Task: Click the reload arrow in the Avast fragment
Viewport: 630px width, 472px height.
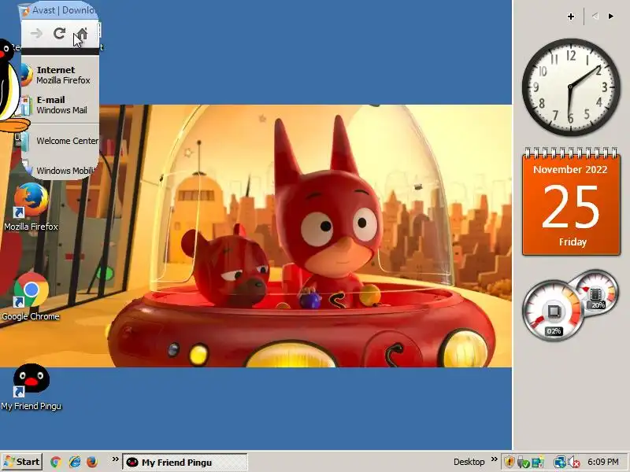Action: (x=60, y=33)
